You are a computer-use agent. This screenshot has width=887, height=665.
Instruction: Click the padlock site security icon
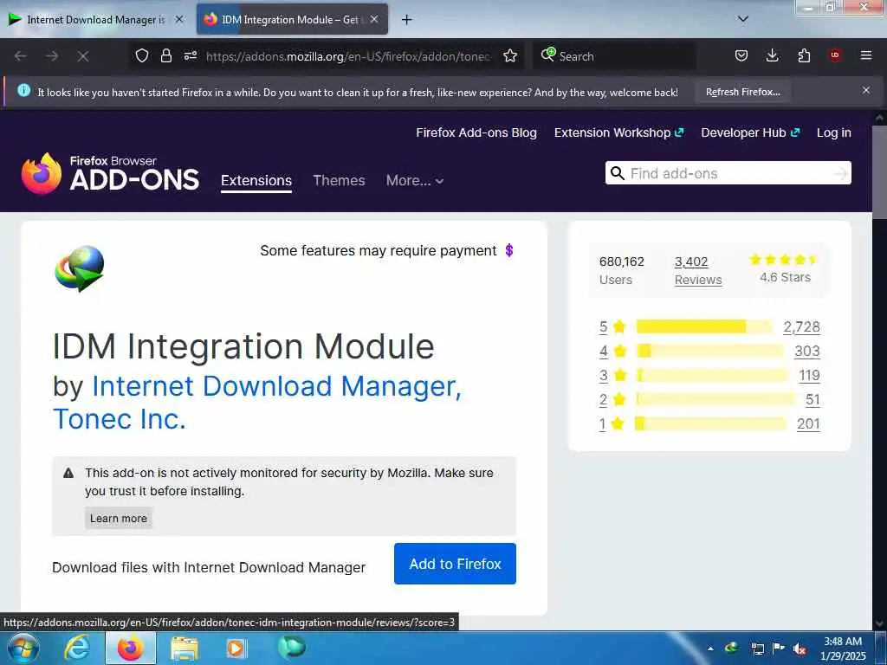(165, 55)
